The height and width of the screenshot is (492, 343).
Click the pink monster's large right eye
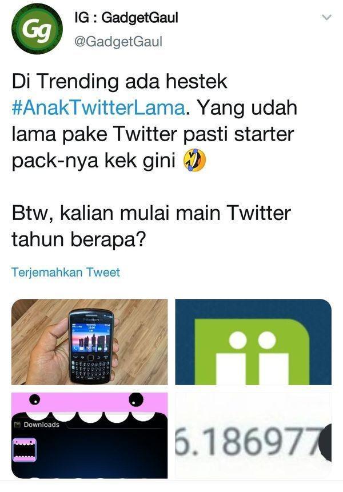pyautogui.click(x=136, y=399)
